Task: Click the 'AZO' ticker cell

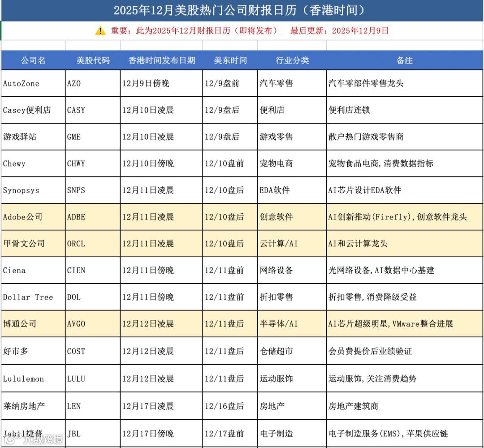Action: click(93, 83)
